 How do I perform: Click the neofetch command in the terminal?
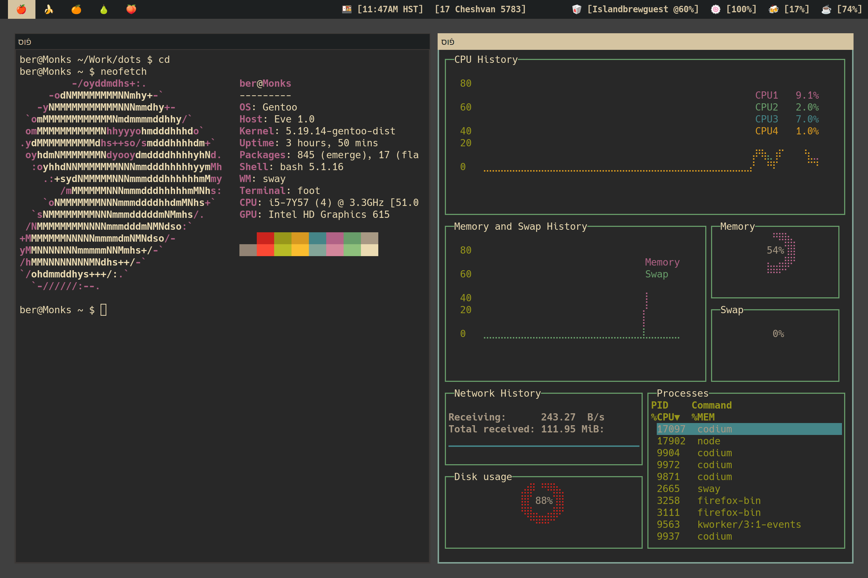[124, 71]
